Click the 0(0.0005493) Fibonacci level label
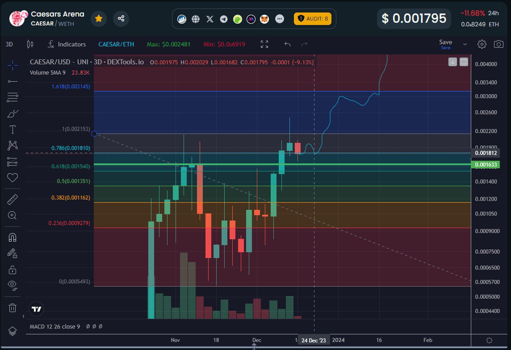 (74, 282)
